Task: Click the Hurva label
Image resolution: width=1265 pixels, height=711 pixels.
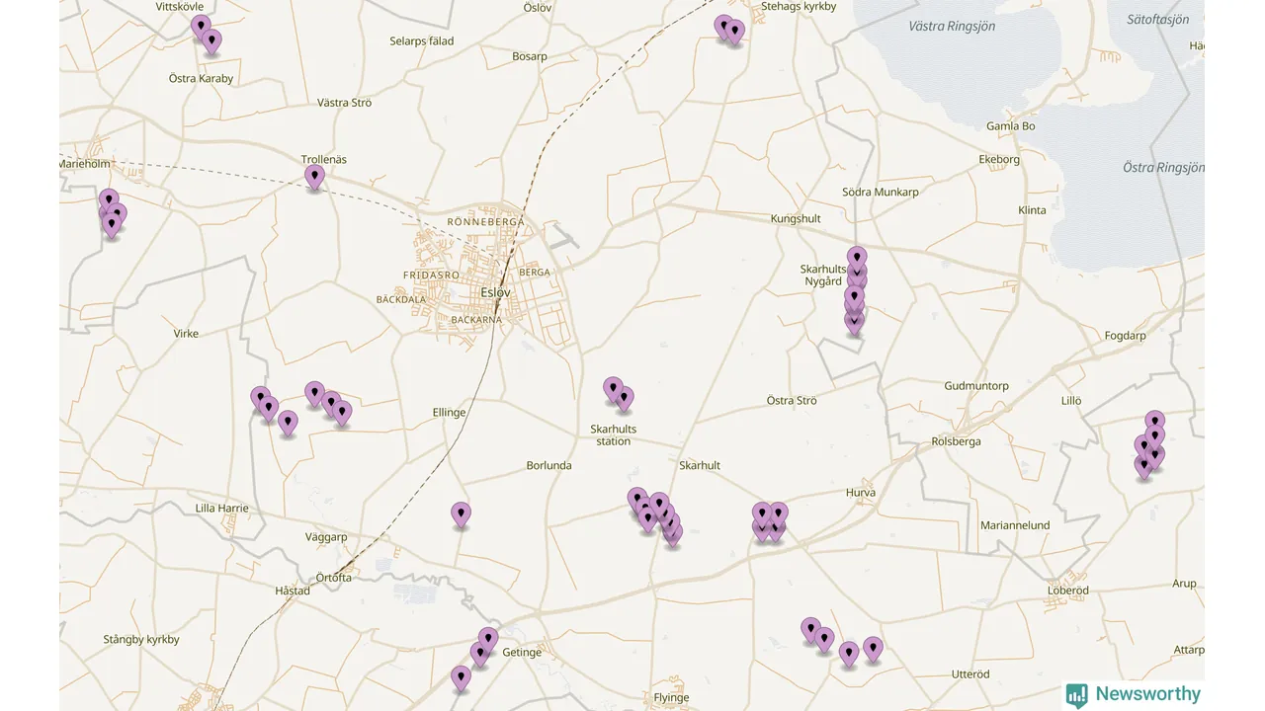Action: 861,493
